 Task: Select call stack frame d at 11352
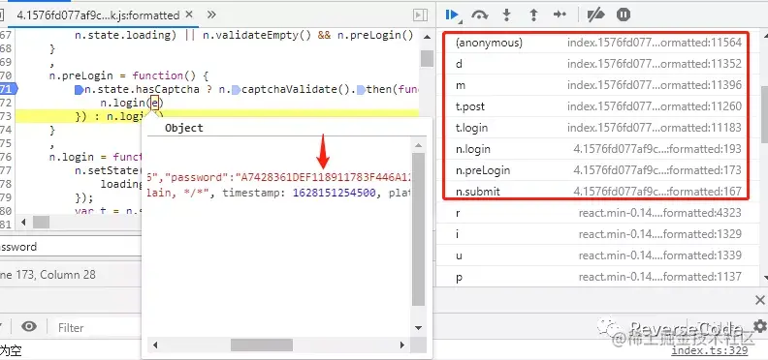(598, 64)
